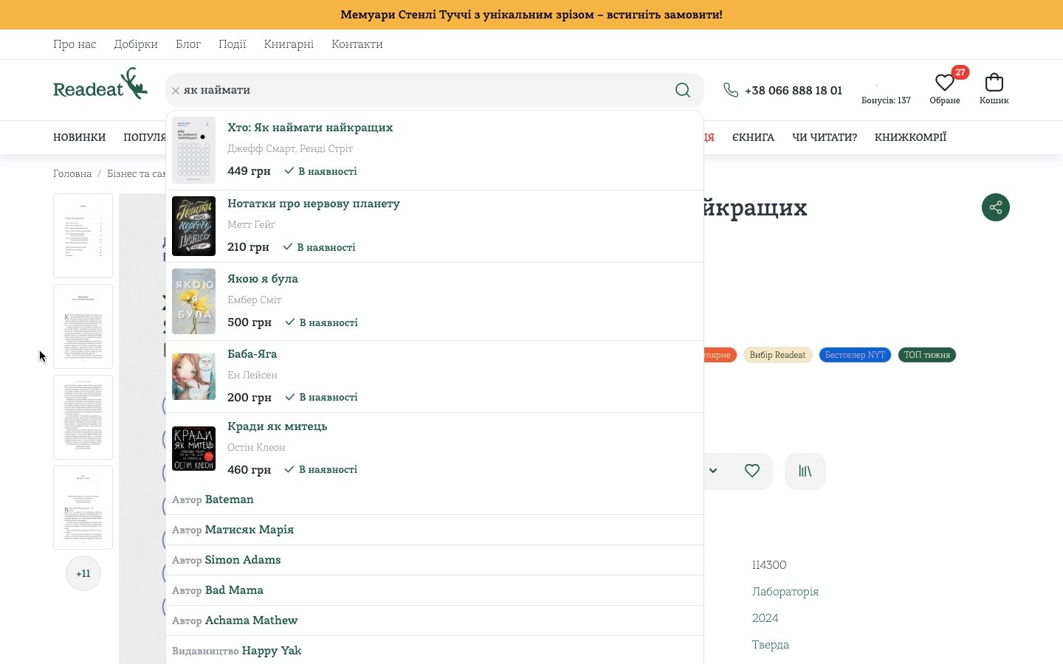1063x664 pixels.
Task: Select result Кради як митець
Action: pyautogui.click(x=277, y=426)
